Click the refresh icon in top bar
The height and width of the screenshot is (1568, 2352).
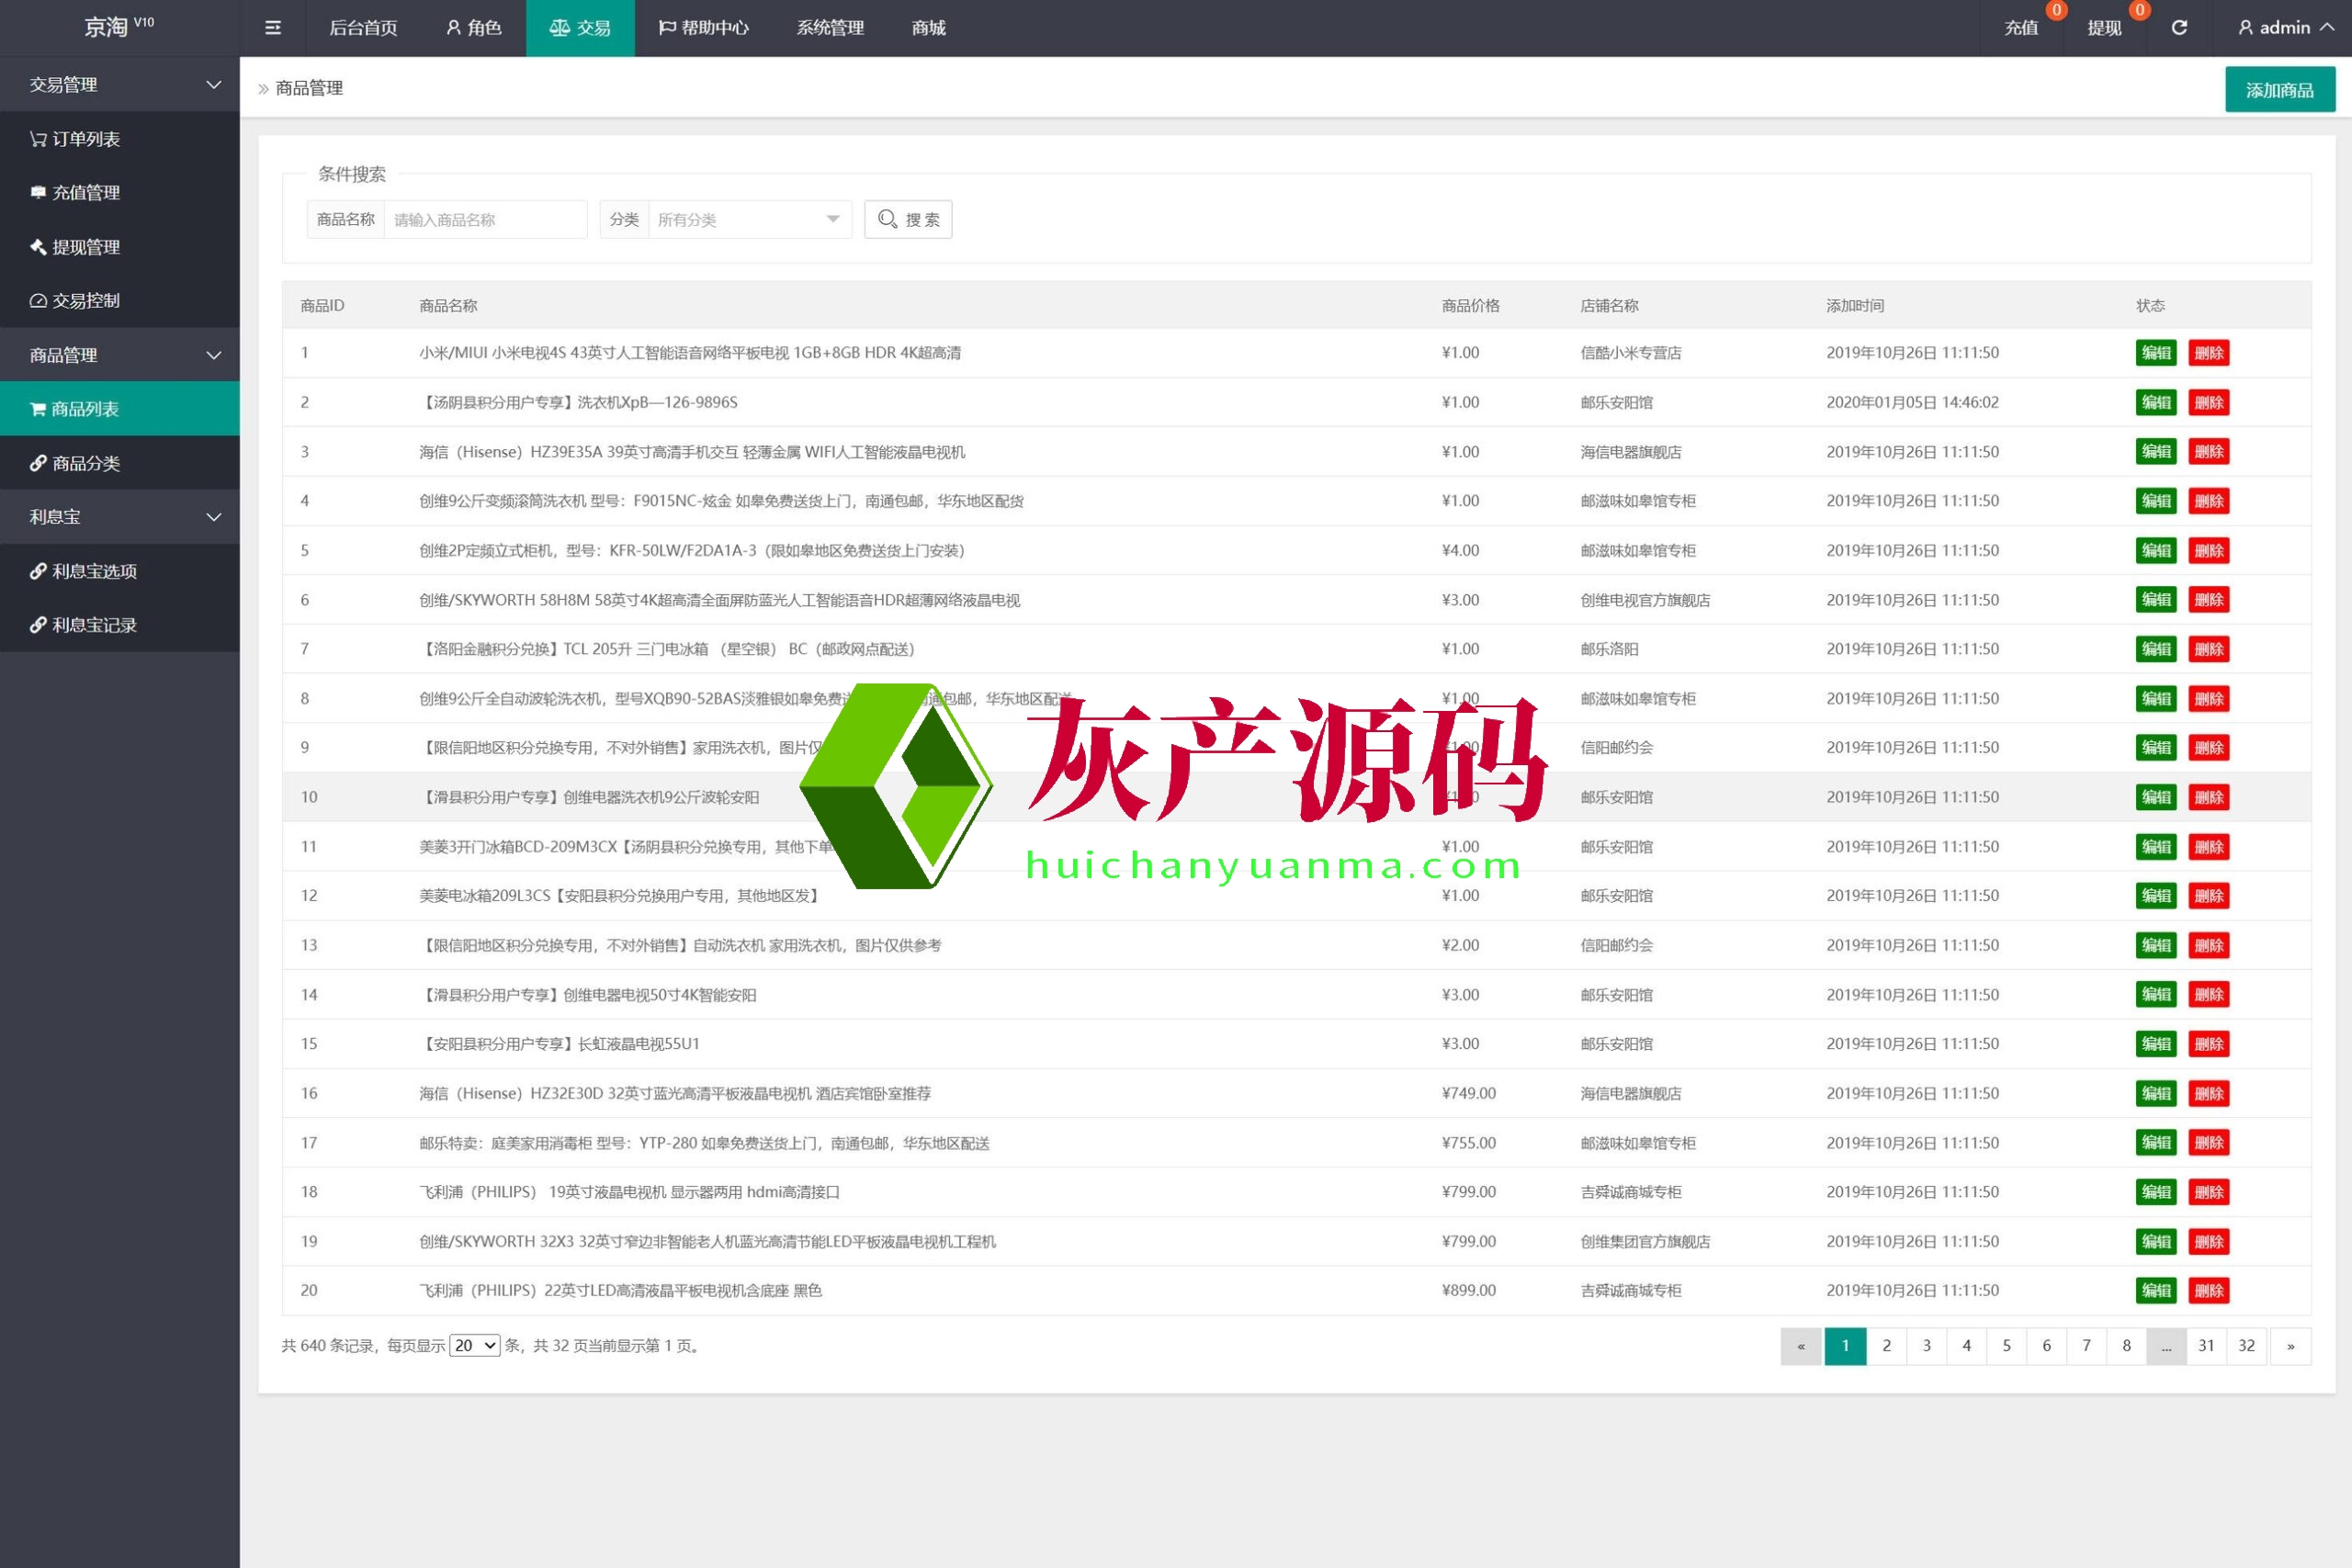[x=2179, y=28]
